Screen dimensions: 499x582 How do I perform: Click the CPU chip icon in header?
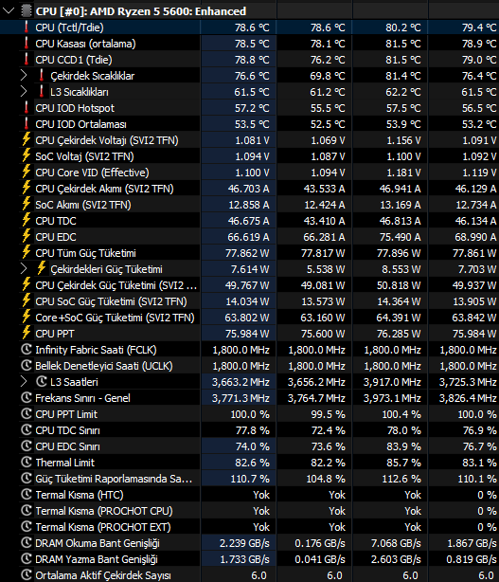[26, 11]
